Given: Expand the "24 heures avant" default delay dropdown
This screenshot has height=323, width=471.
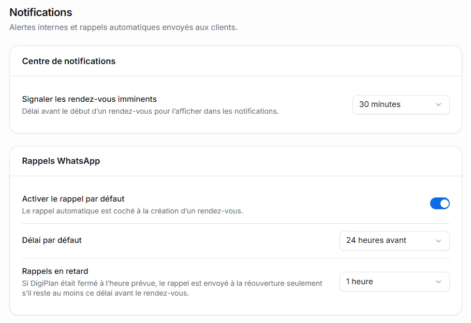Looking at the screenshot, I should (394, 240).
